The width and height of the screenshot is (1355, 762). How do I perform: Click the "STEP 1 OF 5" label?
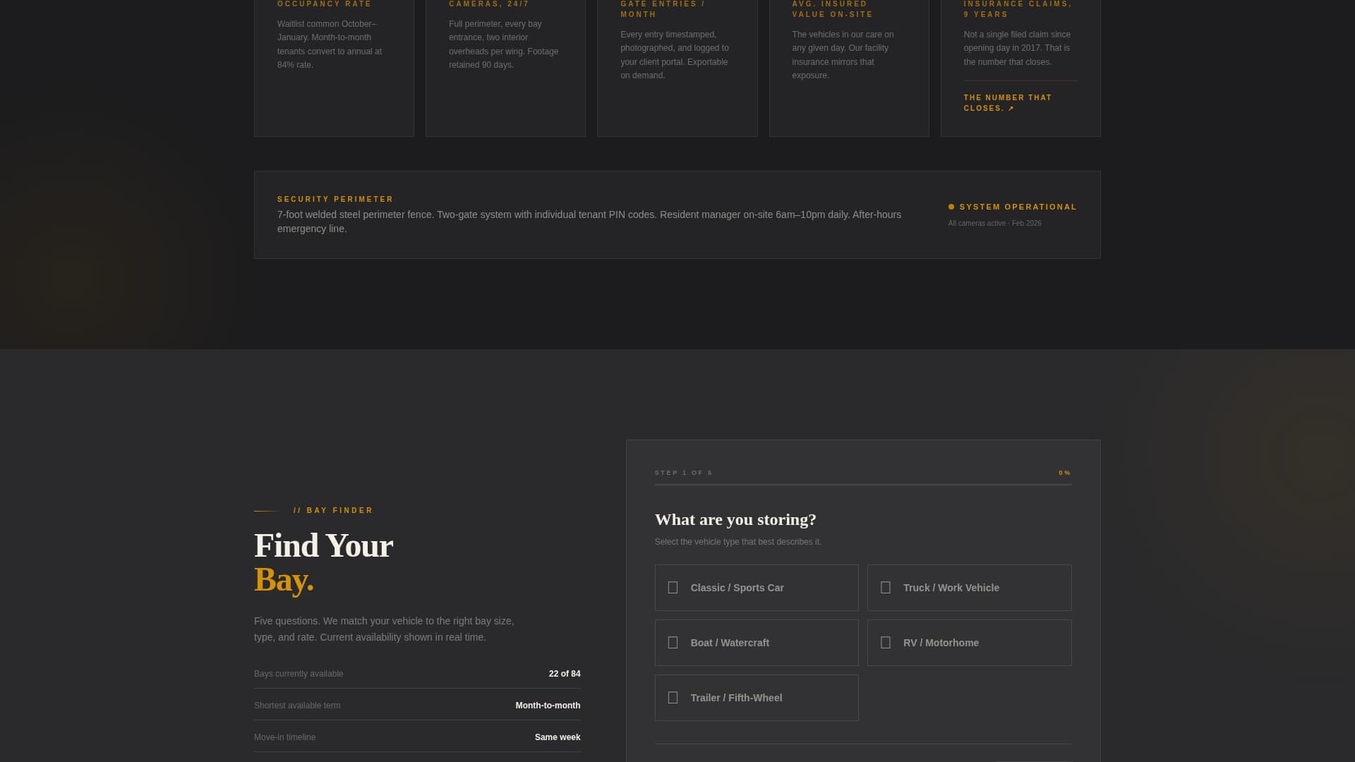point(682,473)
